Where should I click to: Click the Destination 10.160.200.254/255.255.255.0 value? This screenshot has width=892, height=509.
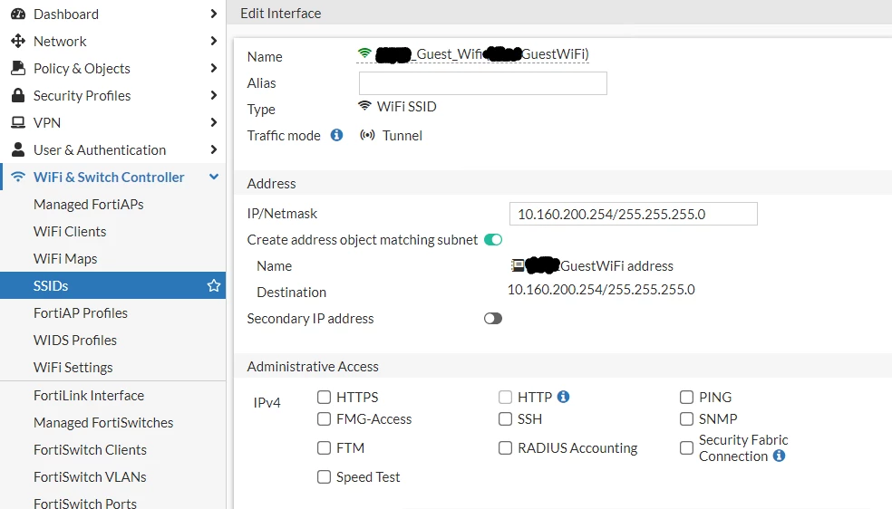tap(601, 289)
